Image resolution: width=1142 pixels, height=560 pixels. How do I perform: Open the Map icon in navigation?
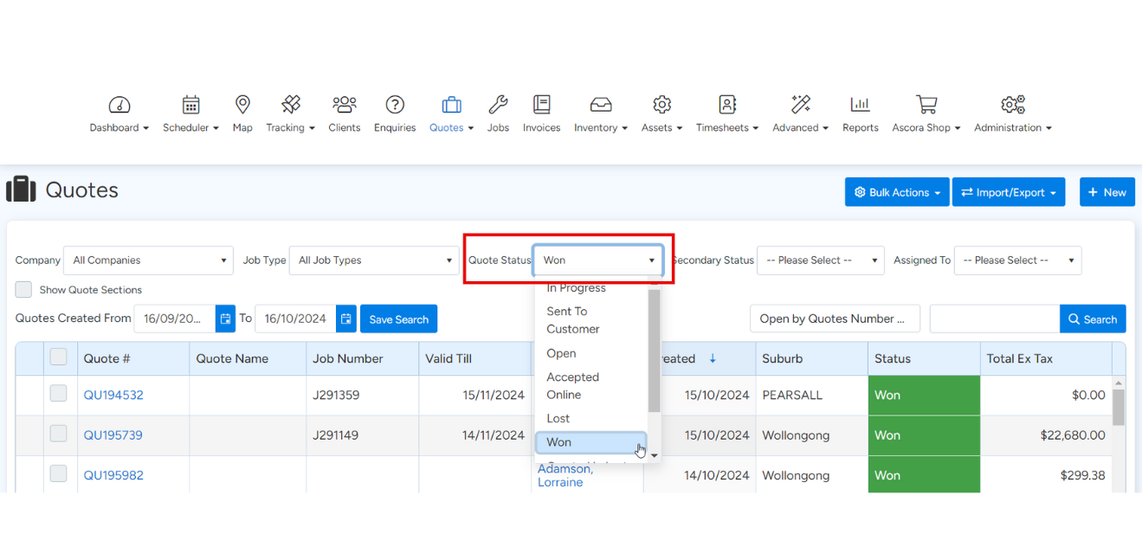(242, 106)
